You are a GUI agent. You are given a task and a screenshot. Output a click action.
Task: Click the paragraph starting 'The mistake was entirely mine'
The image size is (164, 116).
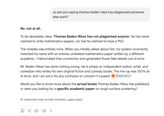click(x=84, y=54)
